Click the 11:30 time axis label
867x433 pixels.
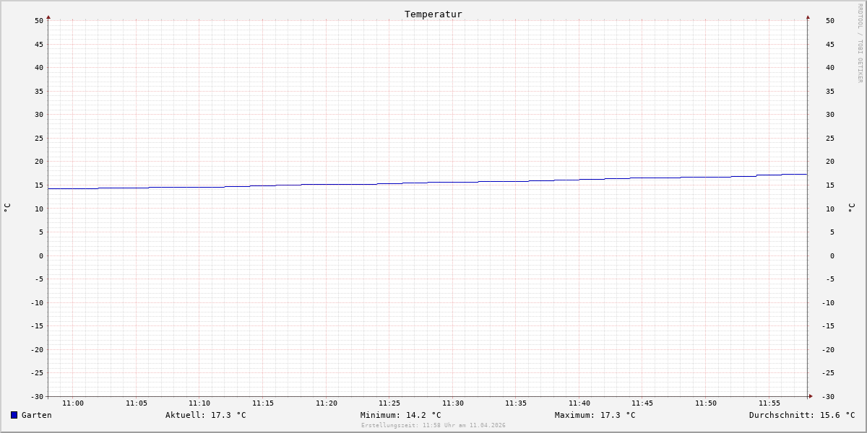click(453, 403)
